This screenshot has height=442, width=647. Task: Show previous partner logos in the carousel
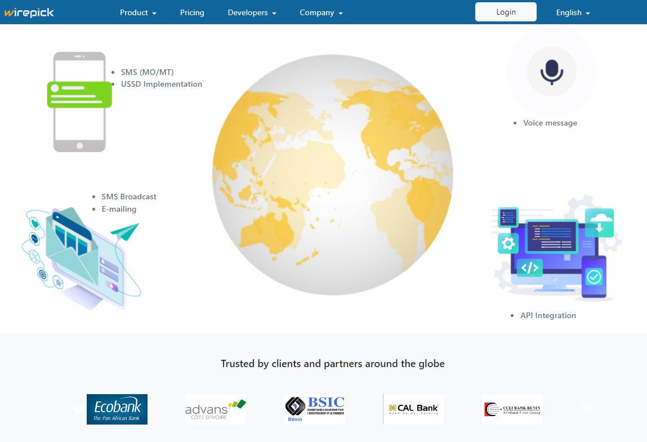click(79, 409)
